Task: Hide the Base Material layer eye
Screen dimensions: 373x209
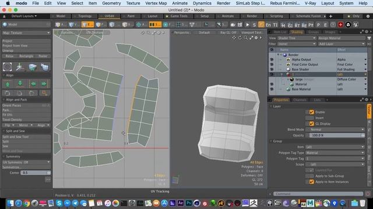Action: (x=272, y=89)
